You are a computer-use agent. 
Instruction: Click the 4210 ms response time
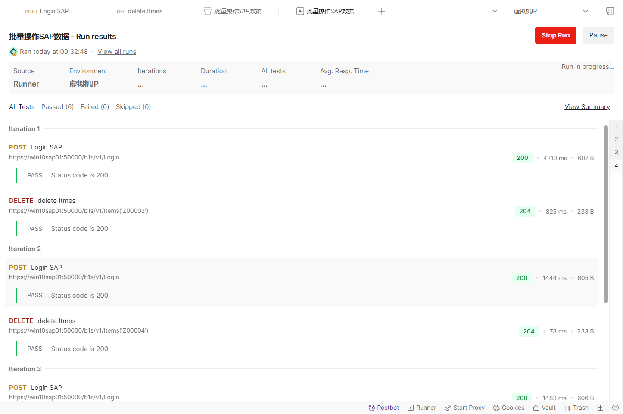pos(555,158)
